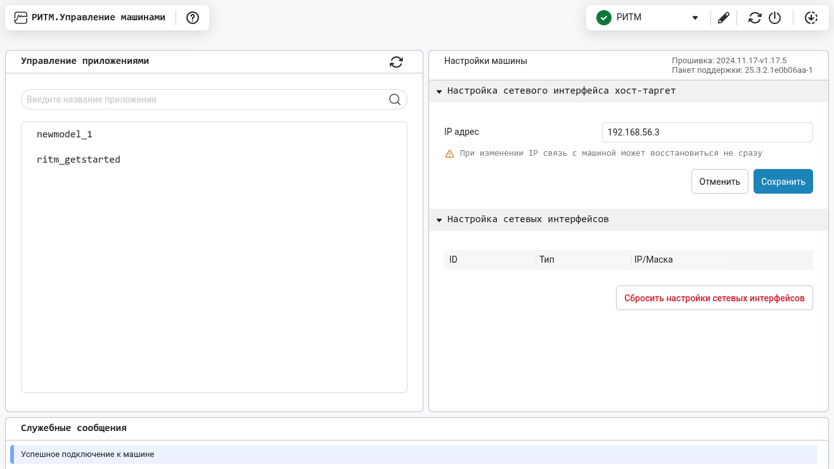Click the Служебные сообщения heading

(74, 428)
